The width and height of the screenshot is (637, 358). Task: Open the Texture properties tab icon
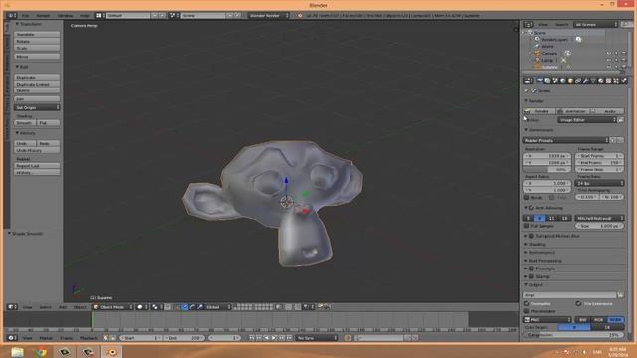click(608, 81)
